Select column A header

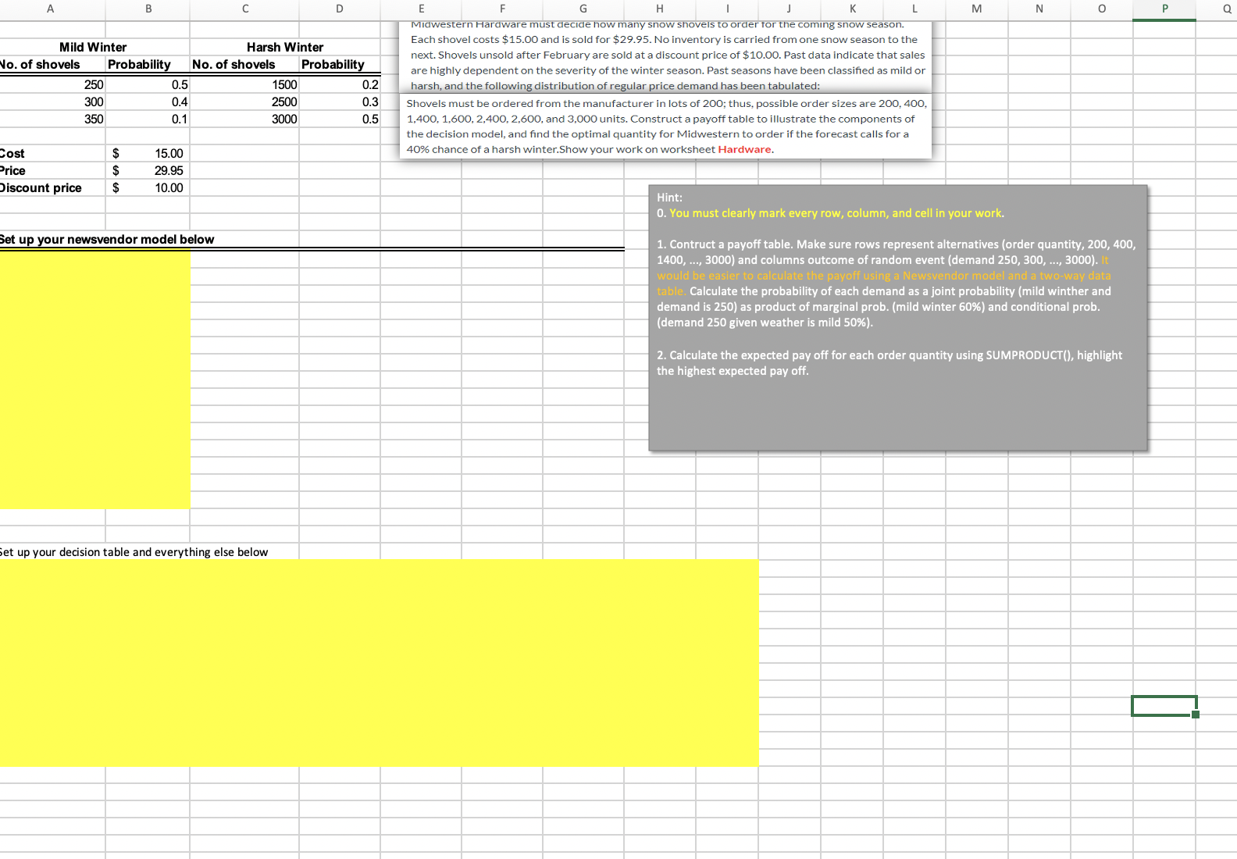pos(52,9)
